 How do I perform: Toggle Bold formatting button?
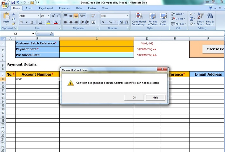(21, 22)
